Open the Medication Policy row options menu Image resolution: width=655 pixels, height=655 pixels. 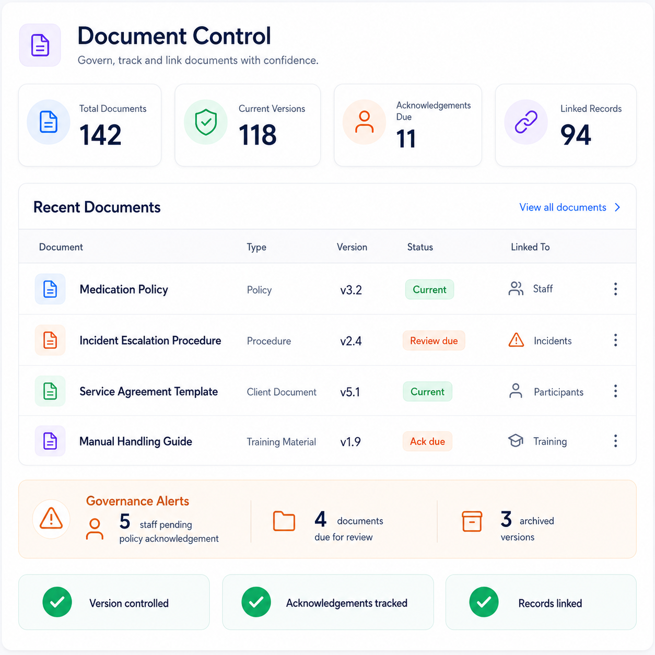point(616,289)
